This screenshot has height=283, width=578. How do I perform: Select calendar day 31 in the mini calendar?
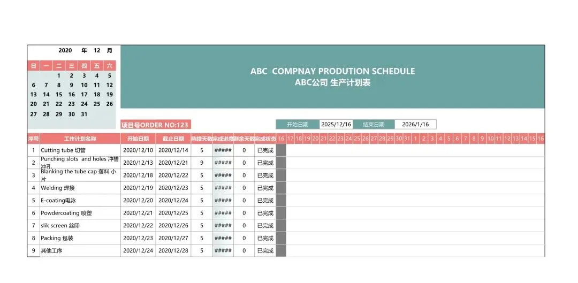(84, 114)
